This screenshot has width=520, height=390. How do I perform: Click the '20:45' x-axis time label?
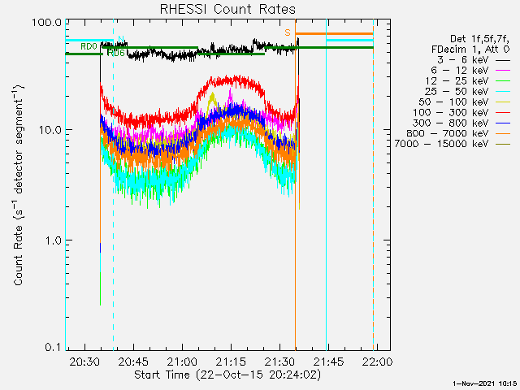click(133, 362)
